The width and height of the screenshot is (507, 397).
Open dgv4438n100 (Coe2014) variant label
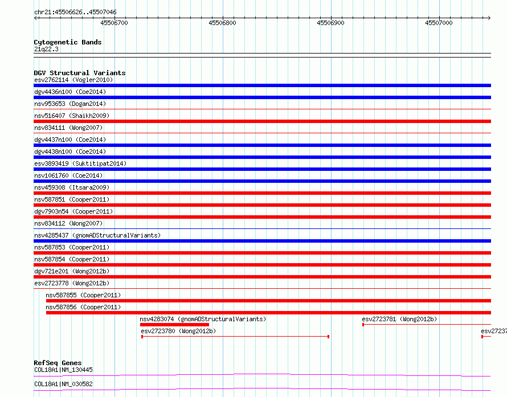click(x=70, y=152)
